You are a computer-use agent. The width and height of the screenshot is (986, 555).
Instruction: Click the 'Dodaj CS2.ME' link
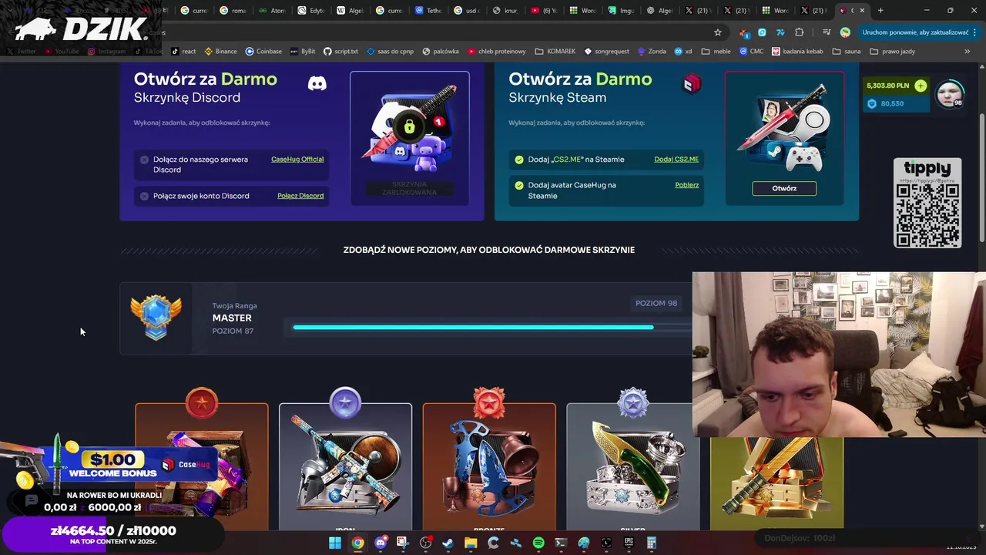coord(676,160)
